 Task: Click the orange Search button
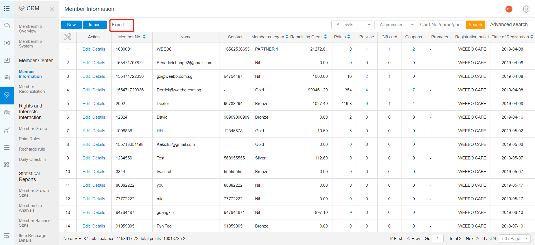475,25
